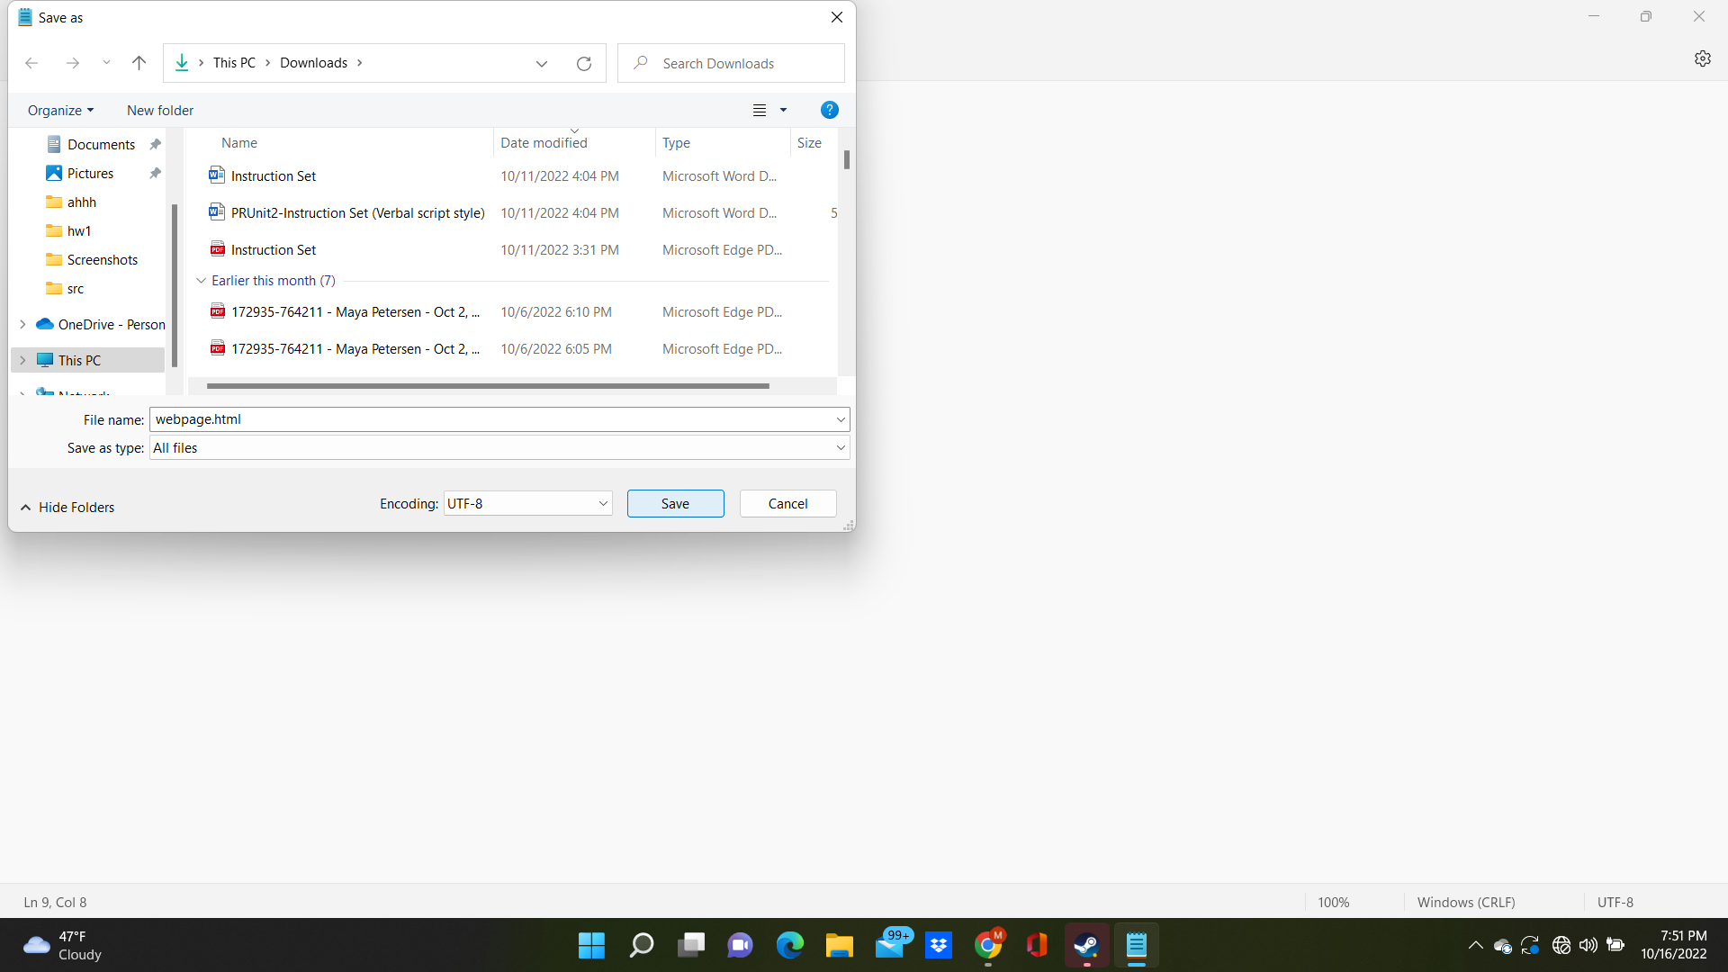Click the Save button
1728x972 pixels.
(675, 503)
